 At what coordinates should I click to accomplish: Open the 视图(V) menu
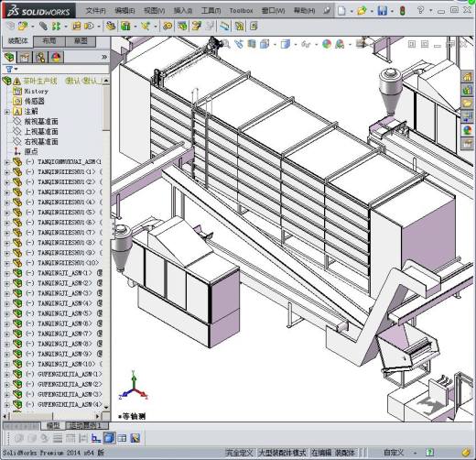pyautogui.click(x=154, y=11)
